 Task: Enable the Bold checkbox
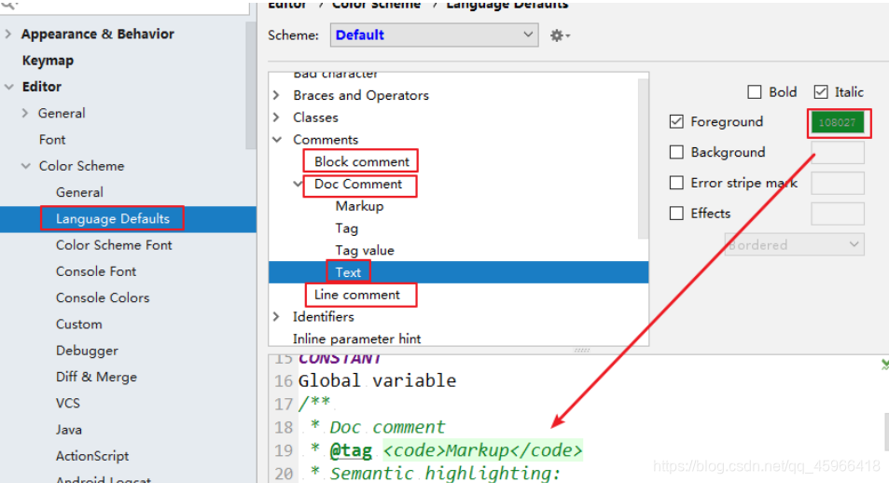click(x=754, y=91)
